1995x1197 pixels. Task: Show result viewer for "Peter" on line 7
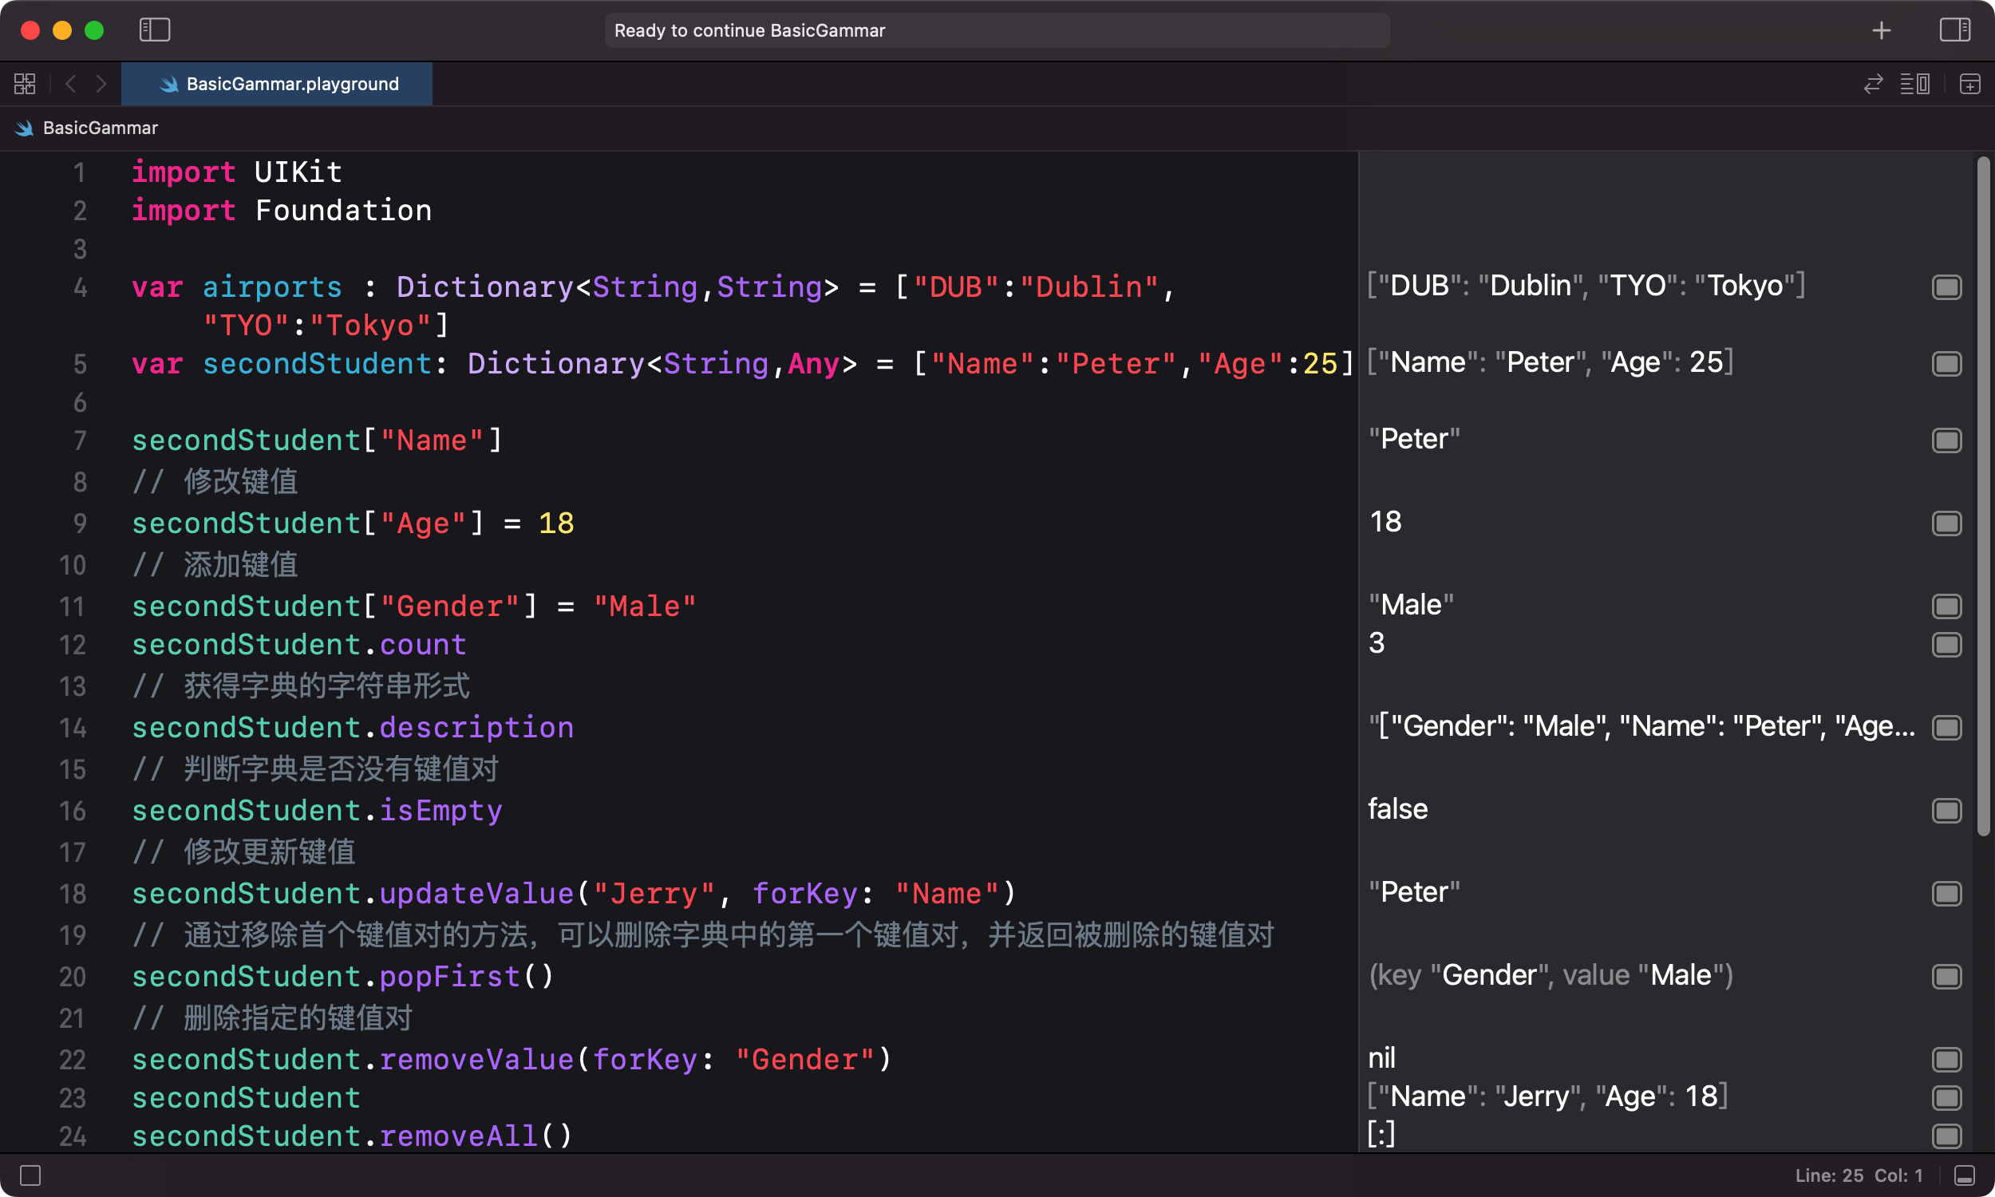(x=1946, y=440)
